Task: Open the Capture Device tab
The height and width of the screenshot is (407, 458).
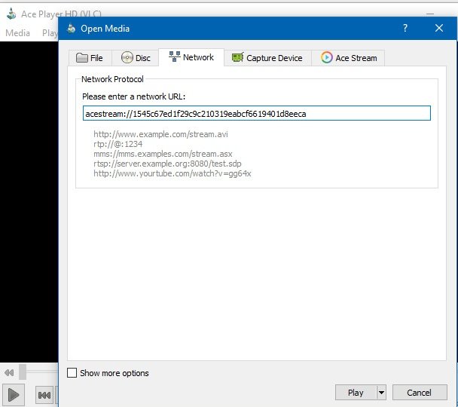Action: coord(267,58)
